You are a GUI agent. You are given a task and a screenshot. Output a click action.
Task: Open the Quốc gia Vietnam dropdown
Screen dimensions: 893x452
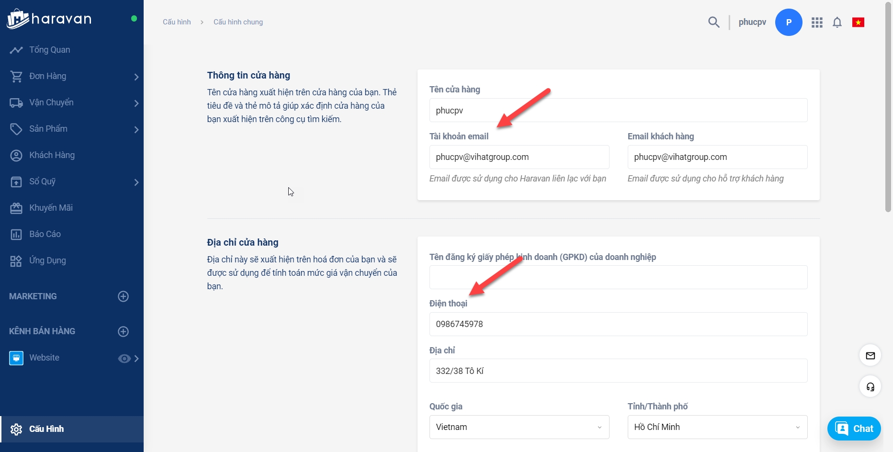coord(519,427)
